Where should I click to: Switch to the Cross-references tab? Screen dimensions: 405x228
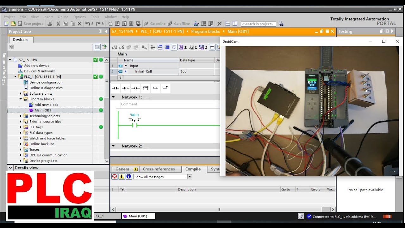159,169
